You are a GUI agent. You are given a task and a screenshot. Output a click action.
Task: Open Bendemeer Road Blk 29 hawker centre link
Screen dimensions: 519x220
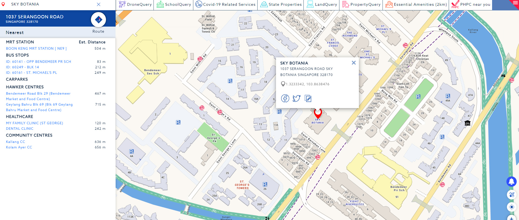pyautogui.click(x=38, y=96)
